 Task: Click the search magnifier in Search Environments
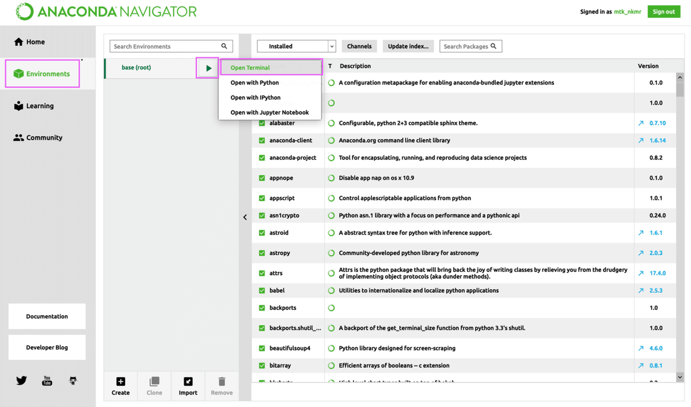coord(225,46)
